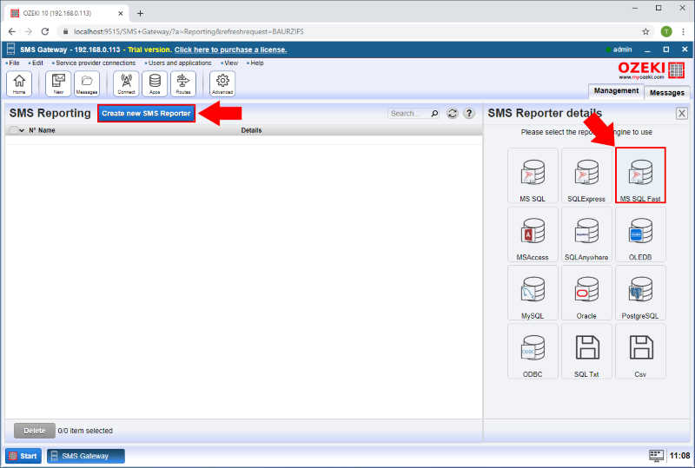Click the keyboard icon in the tray

657,456
